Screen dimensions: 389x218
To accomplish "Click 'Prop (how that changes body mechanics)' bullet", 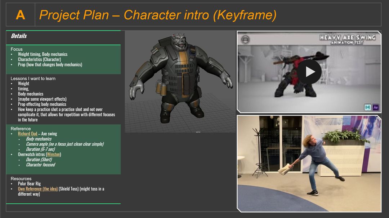I will pos(50,65).
